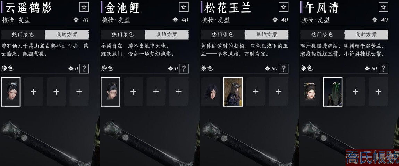Switch to 热门染色 tab in 云遥鹤影 panel
This screenshot has height=166, width=399.
tap(23, 34)
